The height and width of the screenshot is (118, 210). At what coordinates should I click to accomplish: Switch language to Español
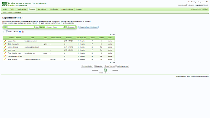(191, 2)
